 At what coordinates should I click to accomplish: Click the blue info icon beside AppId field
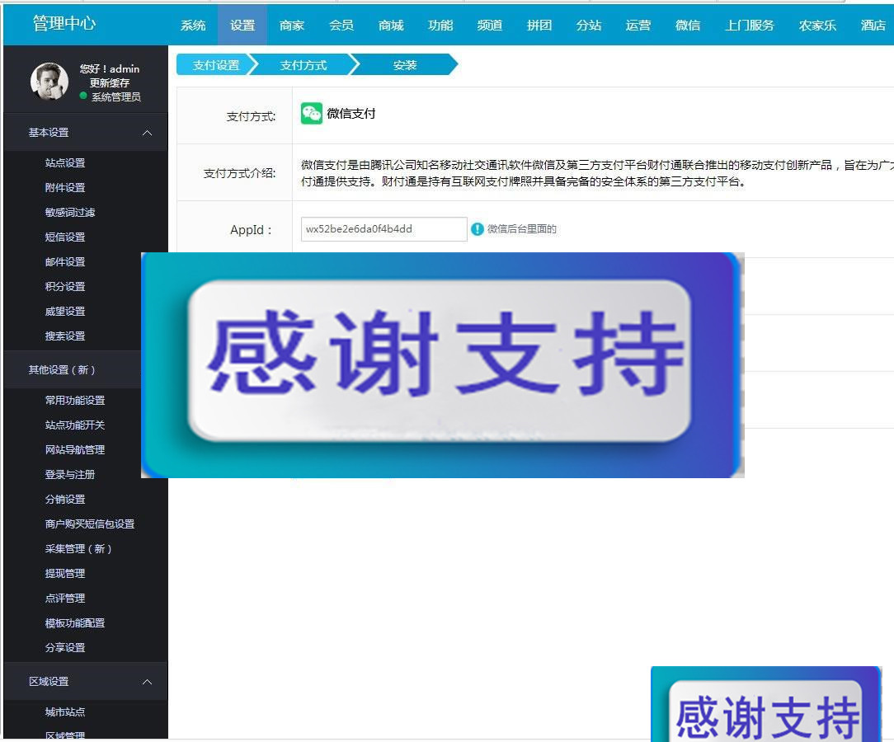pyautogui.click(x=478, y=229)
